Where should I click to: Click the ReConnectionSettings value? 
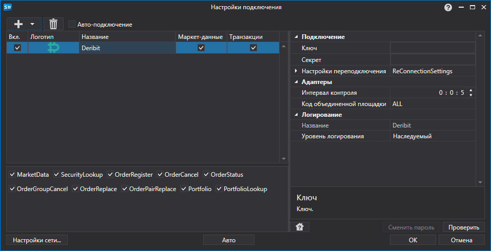coord(422,71)
